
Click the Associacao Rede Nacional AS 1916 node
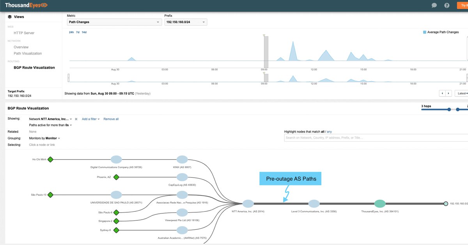[182, 195]
